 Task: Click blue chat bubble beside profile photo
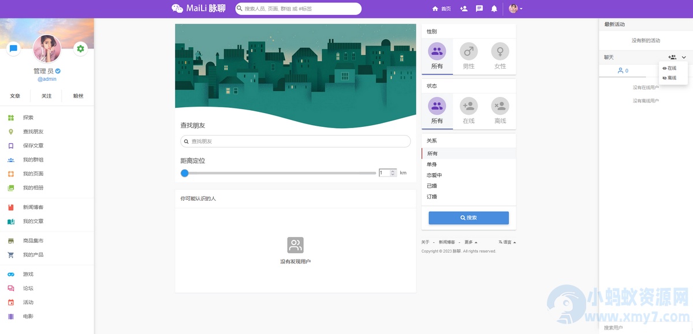click(x=14, y=49)
